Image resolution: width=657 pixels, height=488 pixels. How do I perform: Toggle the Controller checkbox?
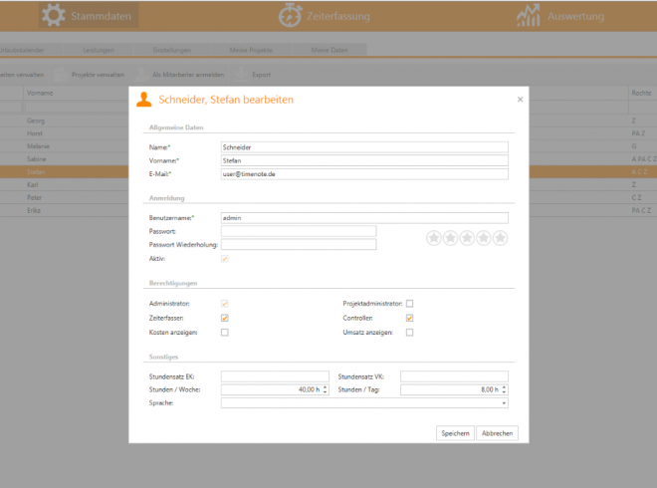click(x=409, y=318)
